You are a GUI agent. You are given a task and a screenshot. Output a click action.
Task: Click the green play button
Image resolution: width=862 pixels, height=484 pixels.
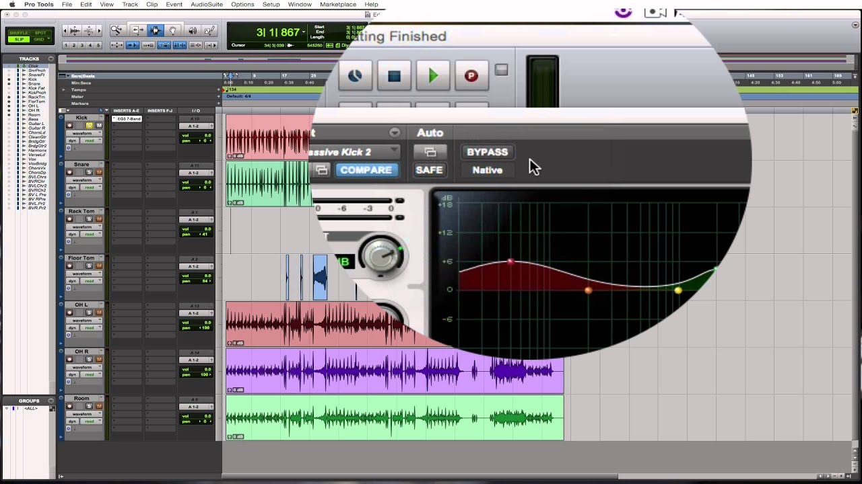click(x=433, y=76)
